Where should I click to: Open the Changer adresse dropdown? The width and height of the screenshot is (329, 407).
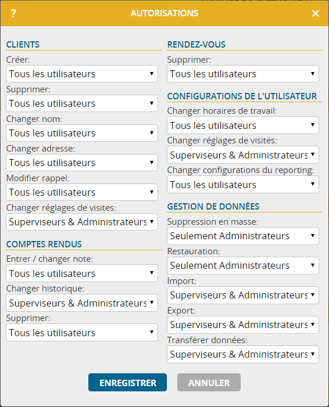click(x=82, y=163)
